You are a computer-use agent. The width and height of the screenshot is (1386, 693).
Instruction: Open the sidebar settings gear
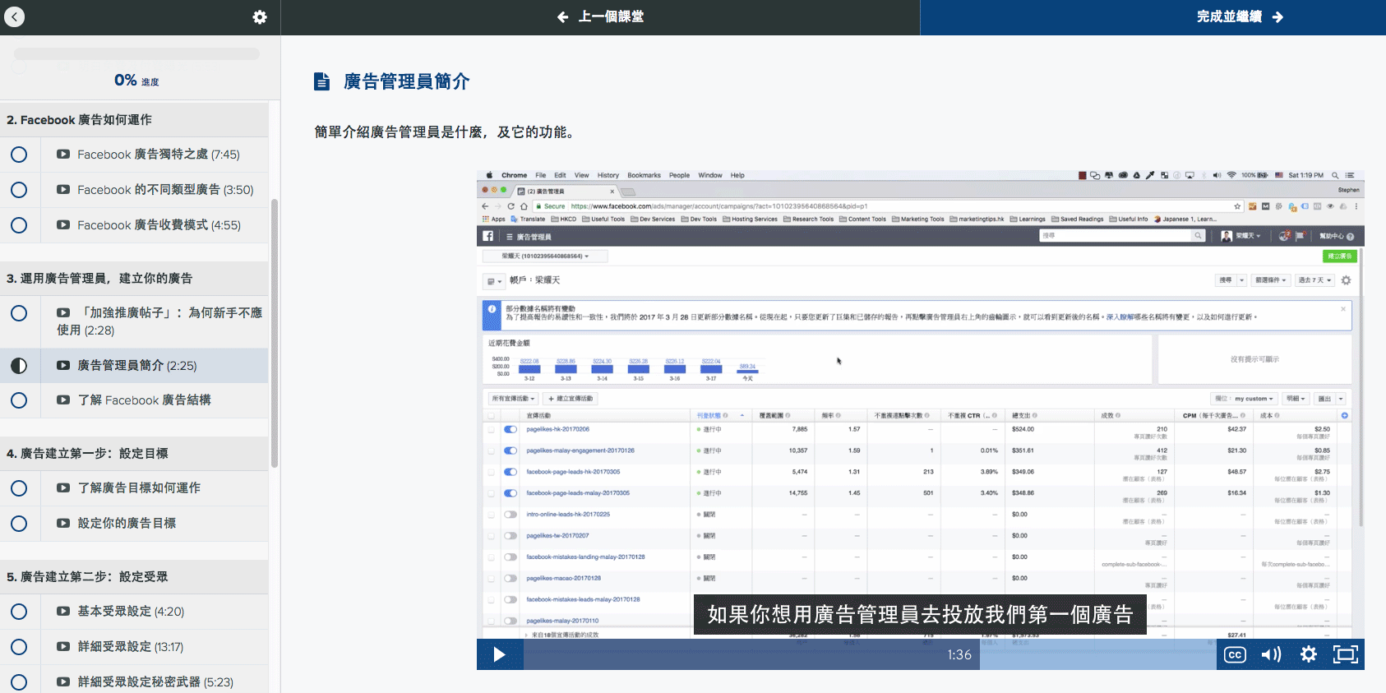[x=260, y=17]
